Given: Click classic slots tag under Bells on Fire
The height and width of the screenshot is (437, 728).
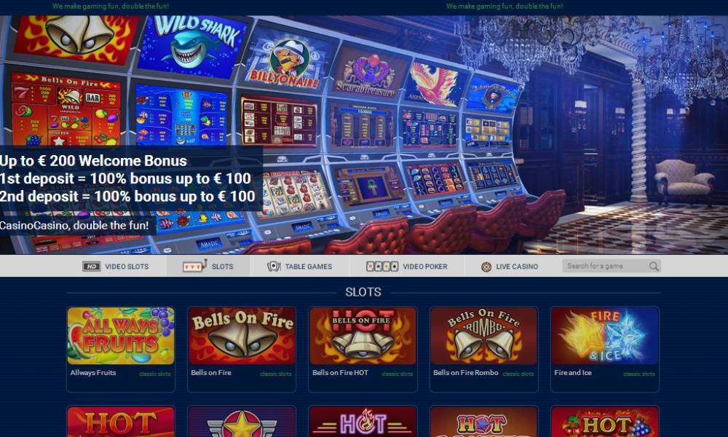Looking at the screenshot, I should [x=276, y=374].
